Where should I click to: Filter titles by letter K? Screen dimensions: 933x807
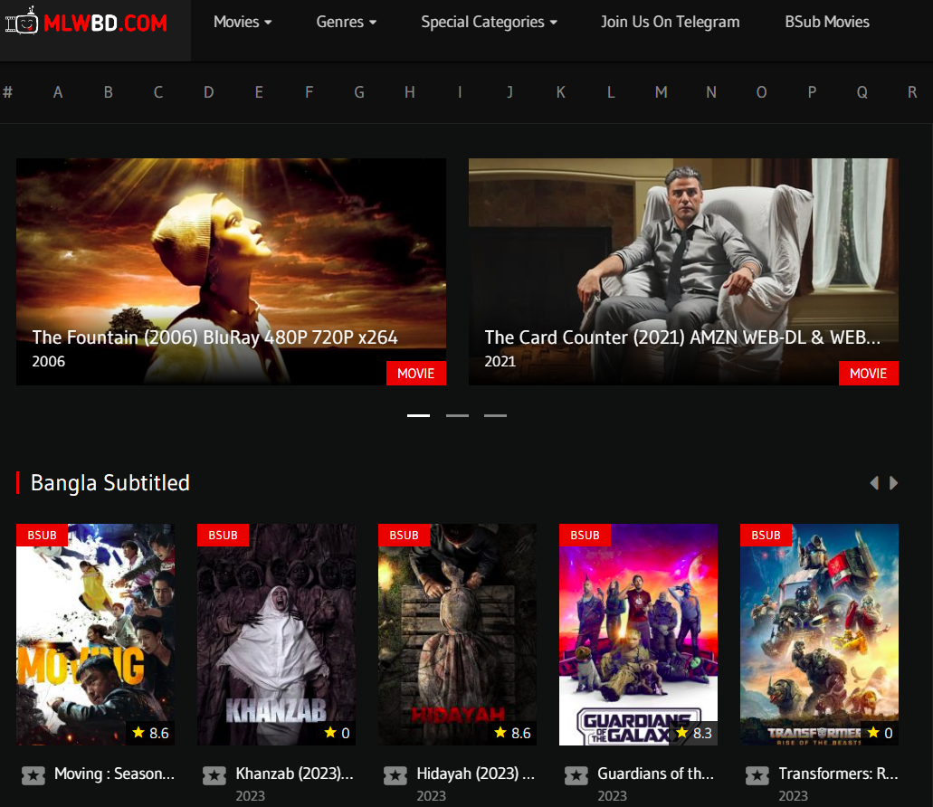pyautogui.click(x=560, y=92)
